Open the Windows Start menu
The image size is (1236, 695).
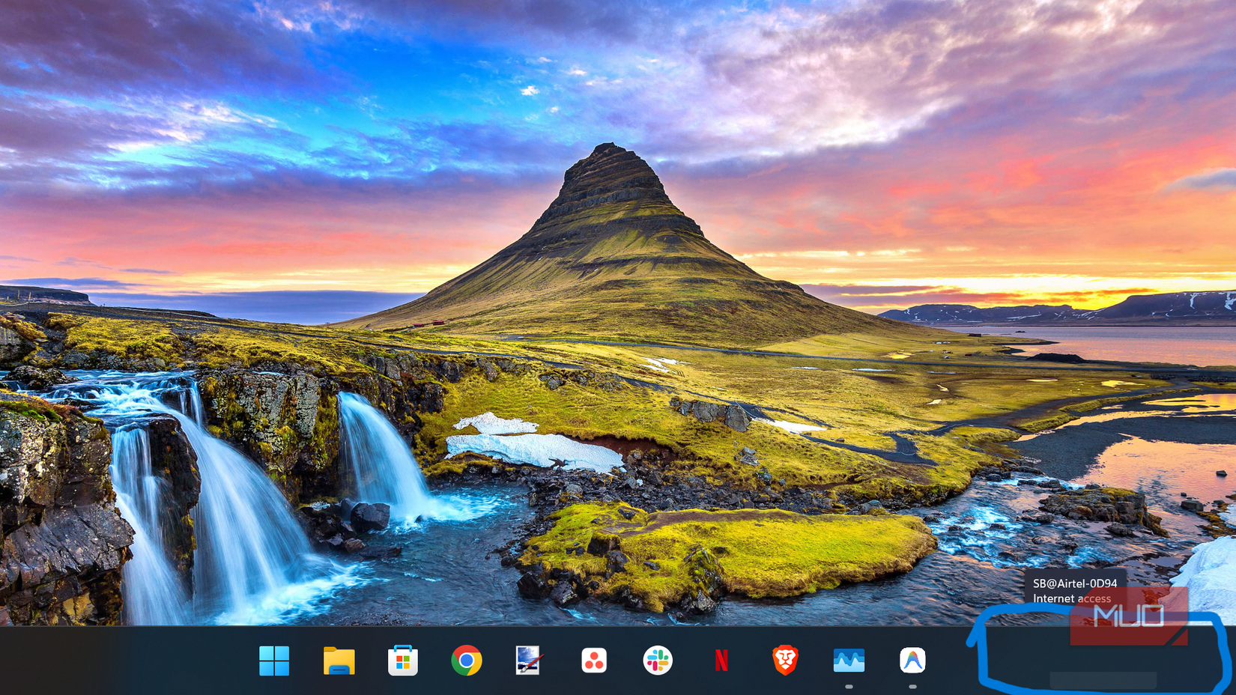coord(274,661)
